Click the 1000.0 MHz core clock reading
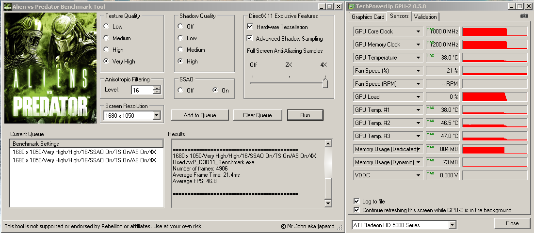534x233 pixels. click(x=444, y=31)
